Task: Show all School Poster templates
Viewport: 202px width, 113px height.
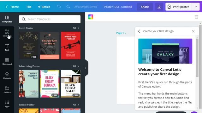Action: pos(76,105)
